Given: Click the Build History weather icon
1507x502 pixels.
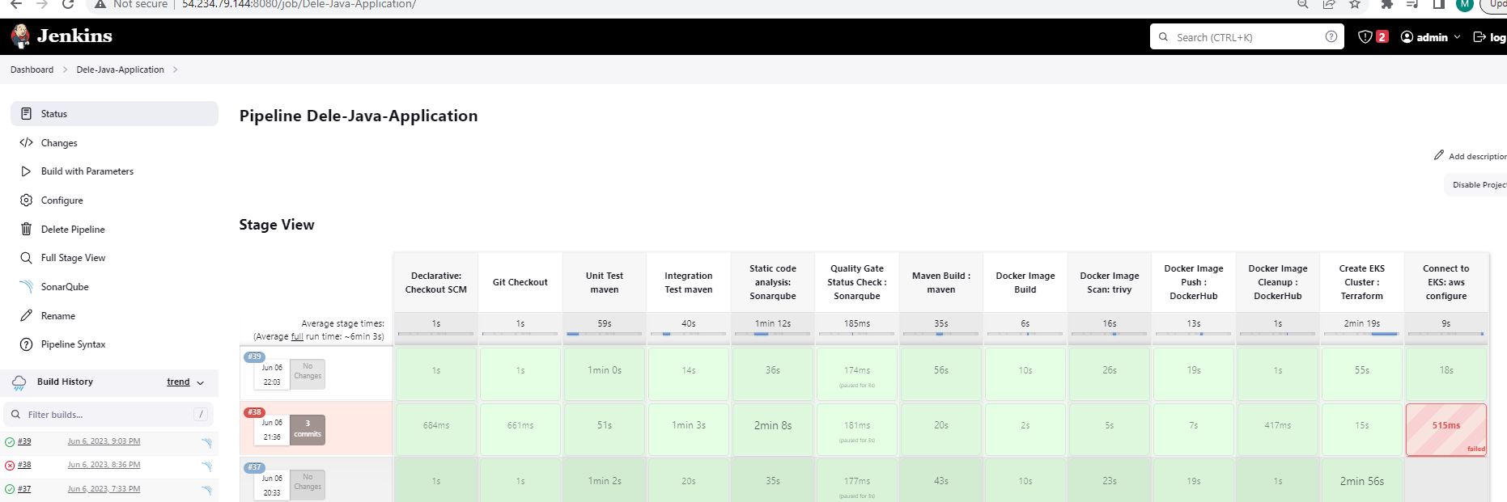Looking at the screenshot, I should point(19,382).
